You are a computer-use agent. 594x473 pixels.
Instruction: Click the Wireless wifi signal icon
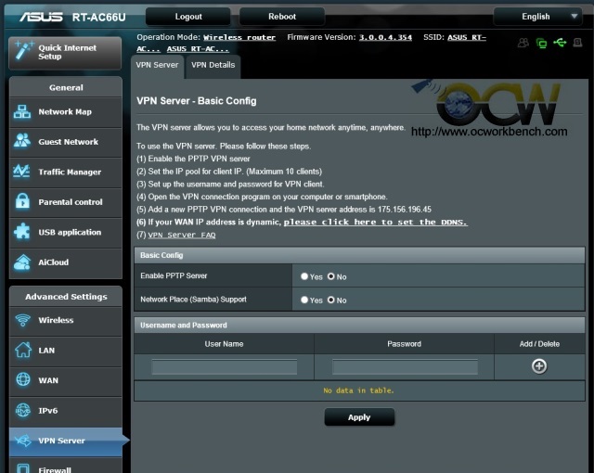point(22,320)
